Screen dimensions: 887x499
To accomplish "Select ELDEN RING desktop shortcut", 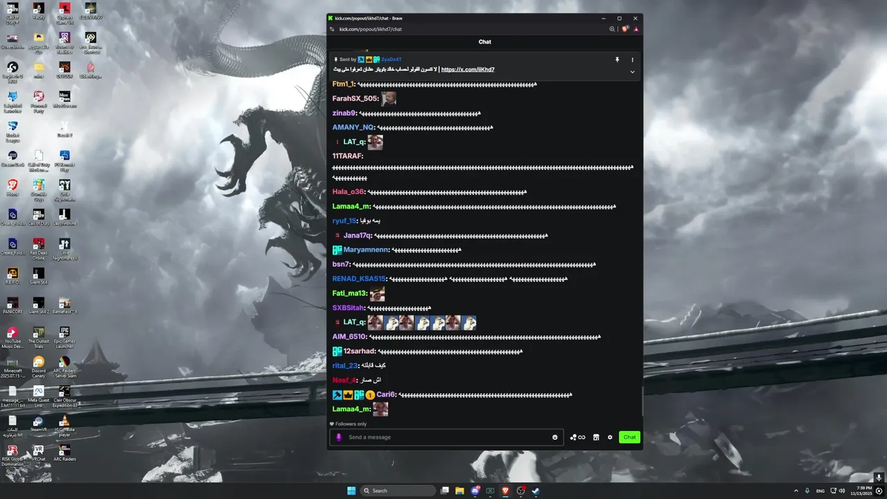I will click(x=90, y=11).
